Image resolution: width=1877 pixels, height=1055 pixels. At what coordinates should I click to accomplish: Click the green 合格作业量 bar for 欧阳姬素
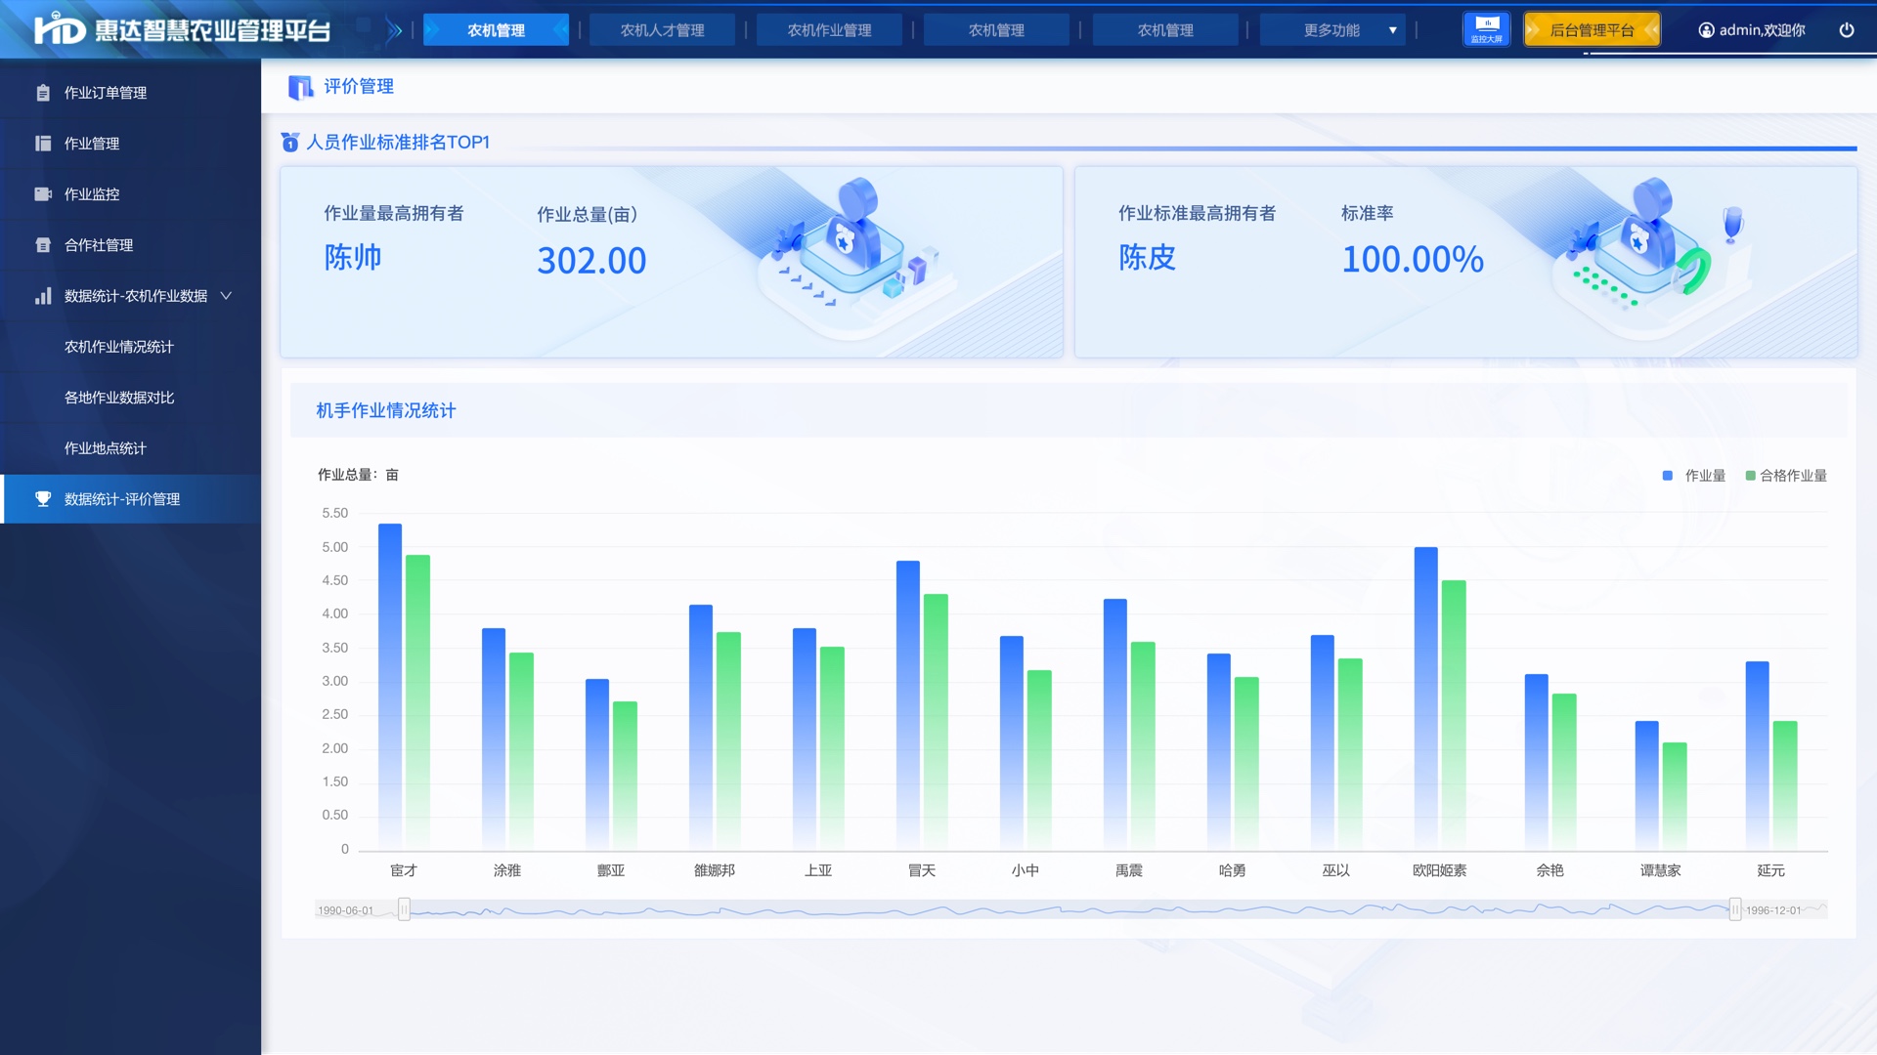coord(1454,714)
